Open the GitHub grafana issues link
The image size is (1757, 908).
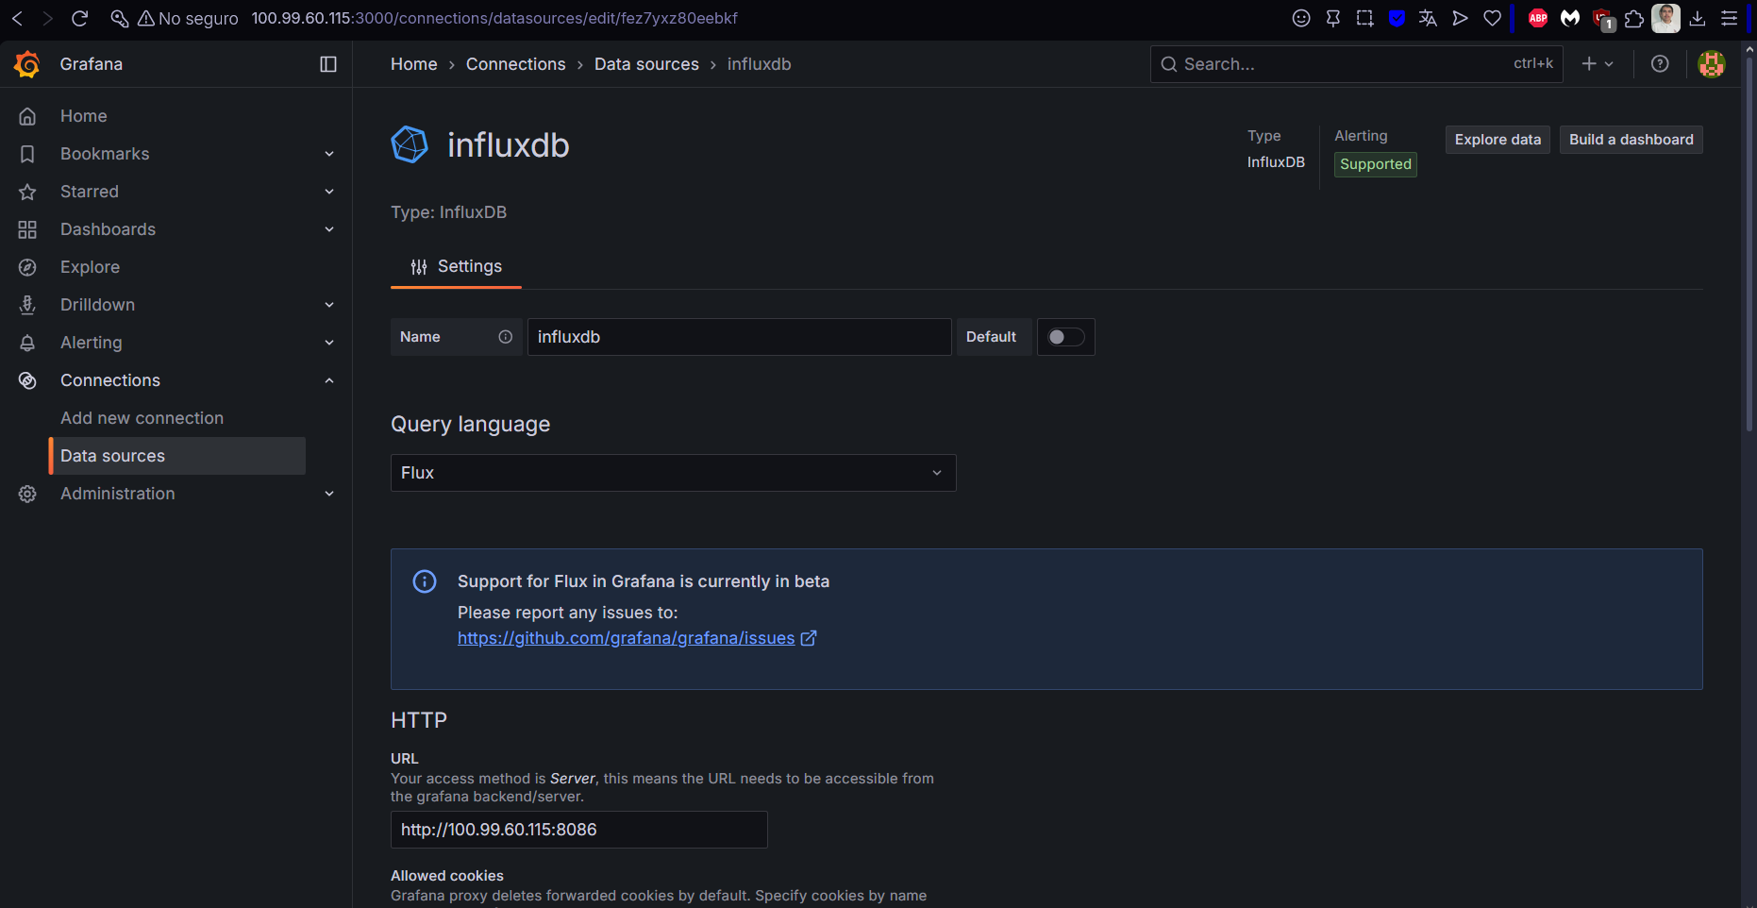point(637,638)
